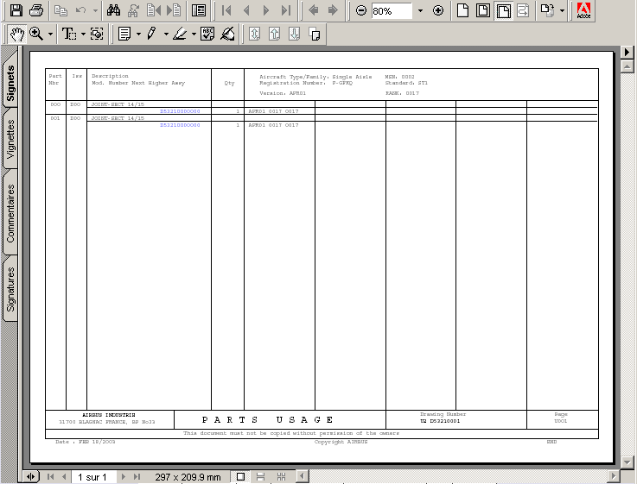Click the vertical scrollbar down arrow
The height and width of the screenshot is (484, 637).
click(x=627, y=462)
